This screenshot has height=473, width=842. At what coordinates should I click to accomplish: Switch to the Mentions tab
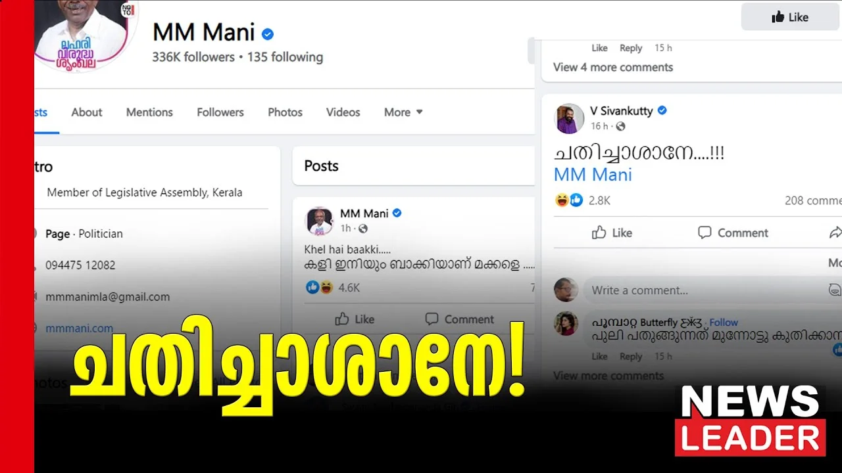pos(149,112)
